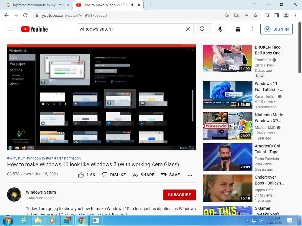Click the SIGN IN button
302x226 pixels.
(x=276, y=29)
